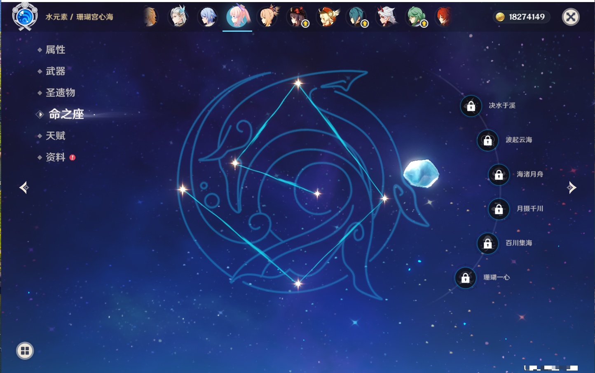Switch to previous character with left arrow

(24, 188)
